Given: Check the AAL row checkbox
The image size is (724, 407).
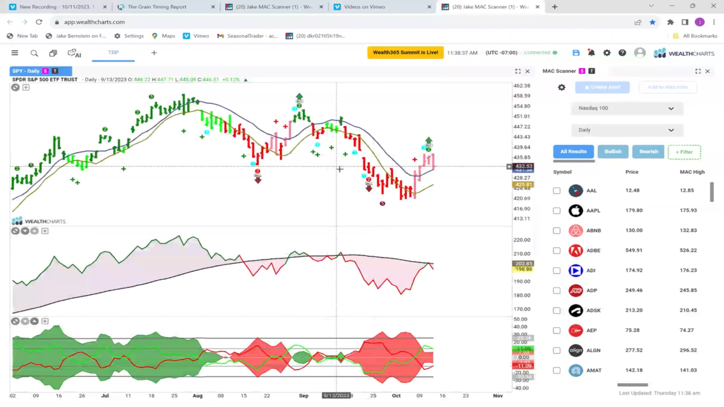Looking at the screenshot, I should (x=557, y=191).
